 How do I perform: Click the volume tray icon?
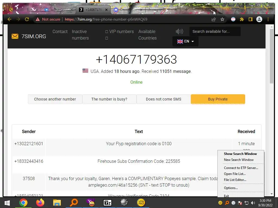coord(253,203)
